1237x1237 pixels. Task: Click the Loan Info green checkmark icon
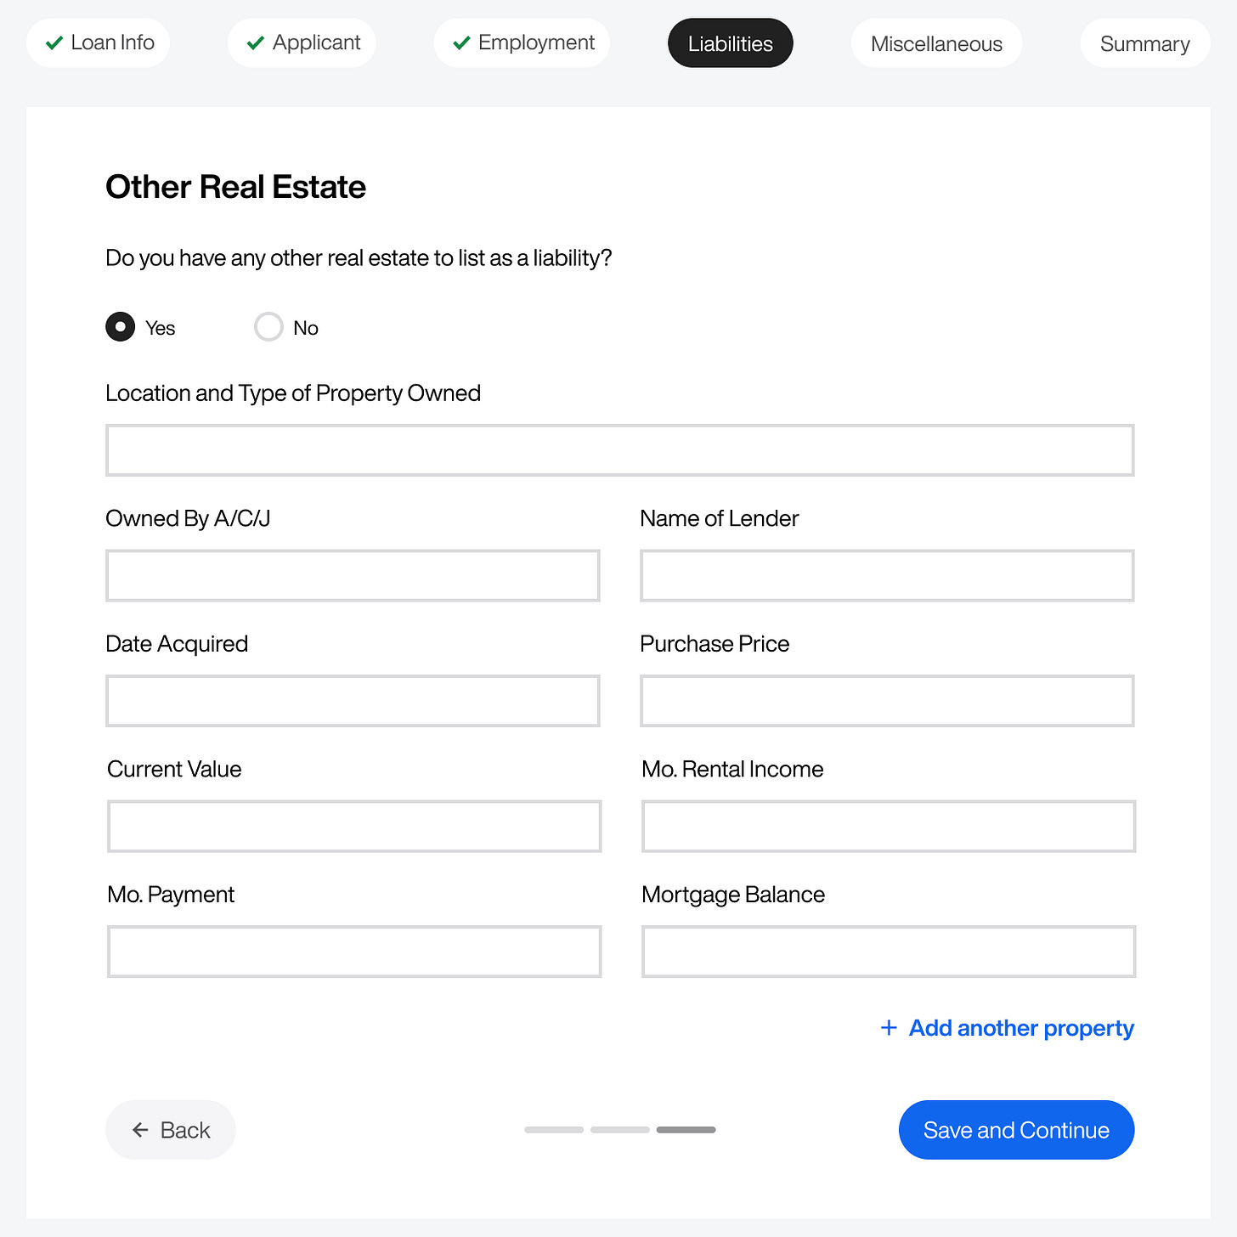(x=54, y=43)
